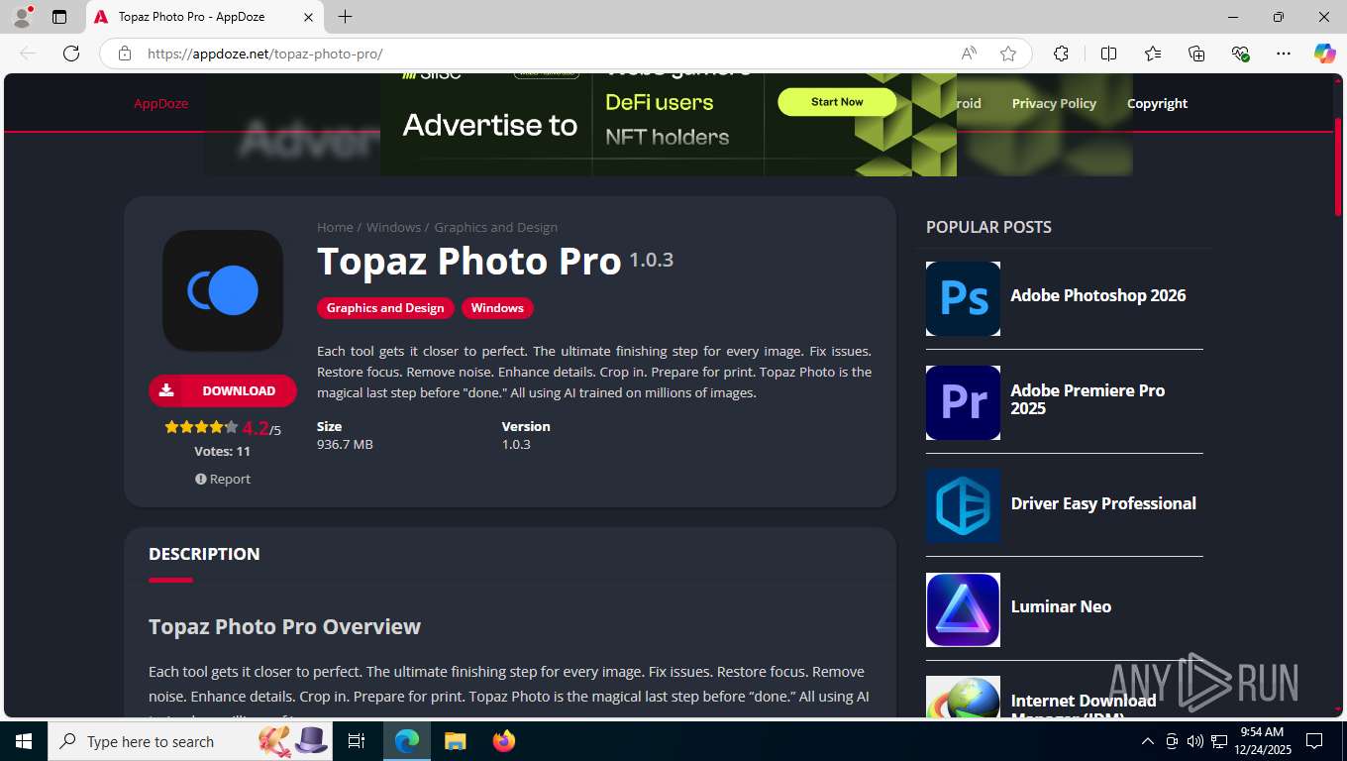Open Adobe Photoshop 2026 icon
Viewport: 1347px width, 761px height.
coord(963,298)
